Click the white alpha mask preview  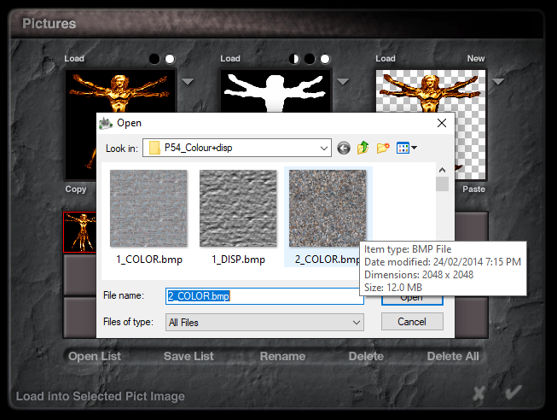coord(276,91)
